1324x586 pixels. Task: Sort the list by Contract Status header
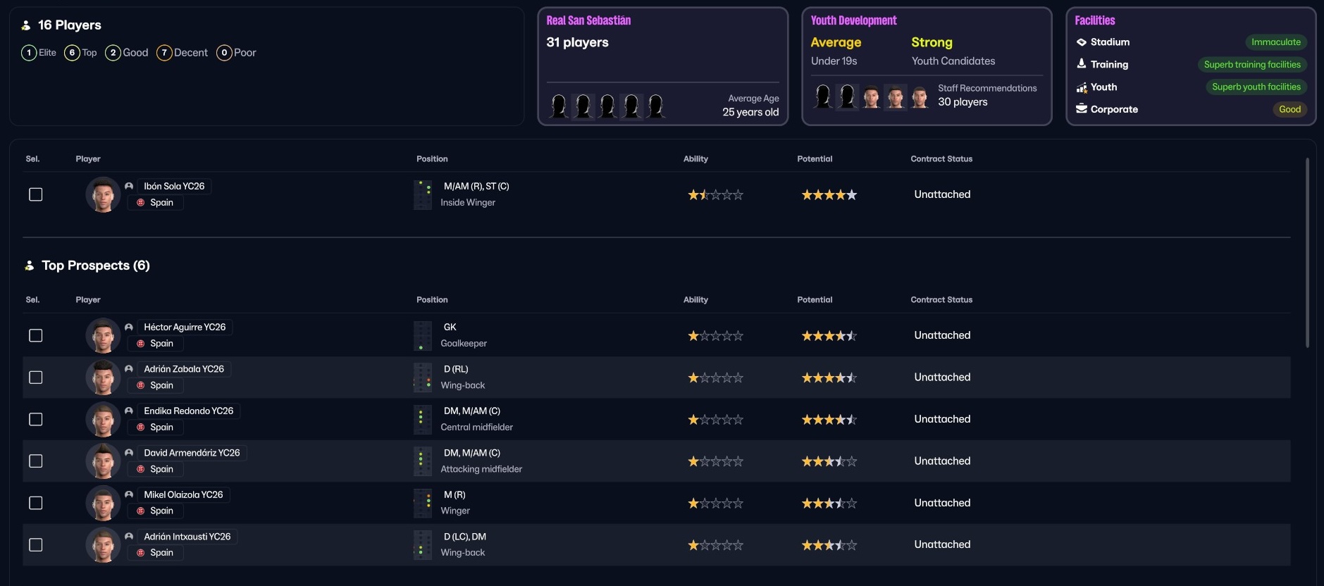coord(941,159)
